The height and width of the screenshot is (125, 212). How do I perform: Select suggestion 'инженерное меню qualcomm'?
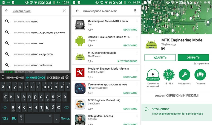[35, 65]
